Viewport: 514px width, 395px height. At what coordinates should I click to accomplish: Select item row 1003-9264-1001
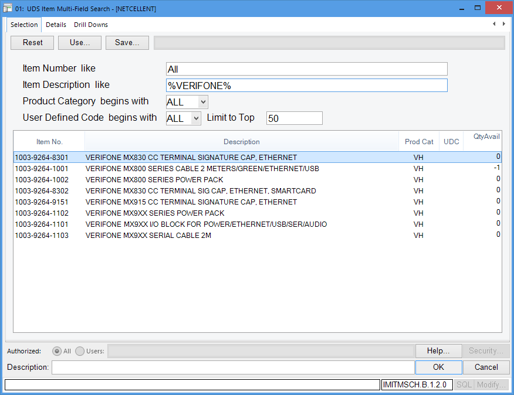tap(258, 168)
